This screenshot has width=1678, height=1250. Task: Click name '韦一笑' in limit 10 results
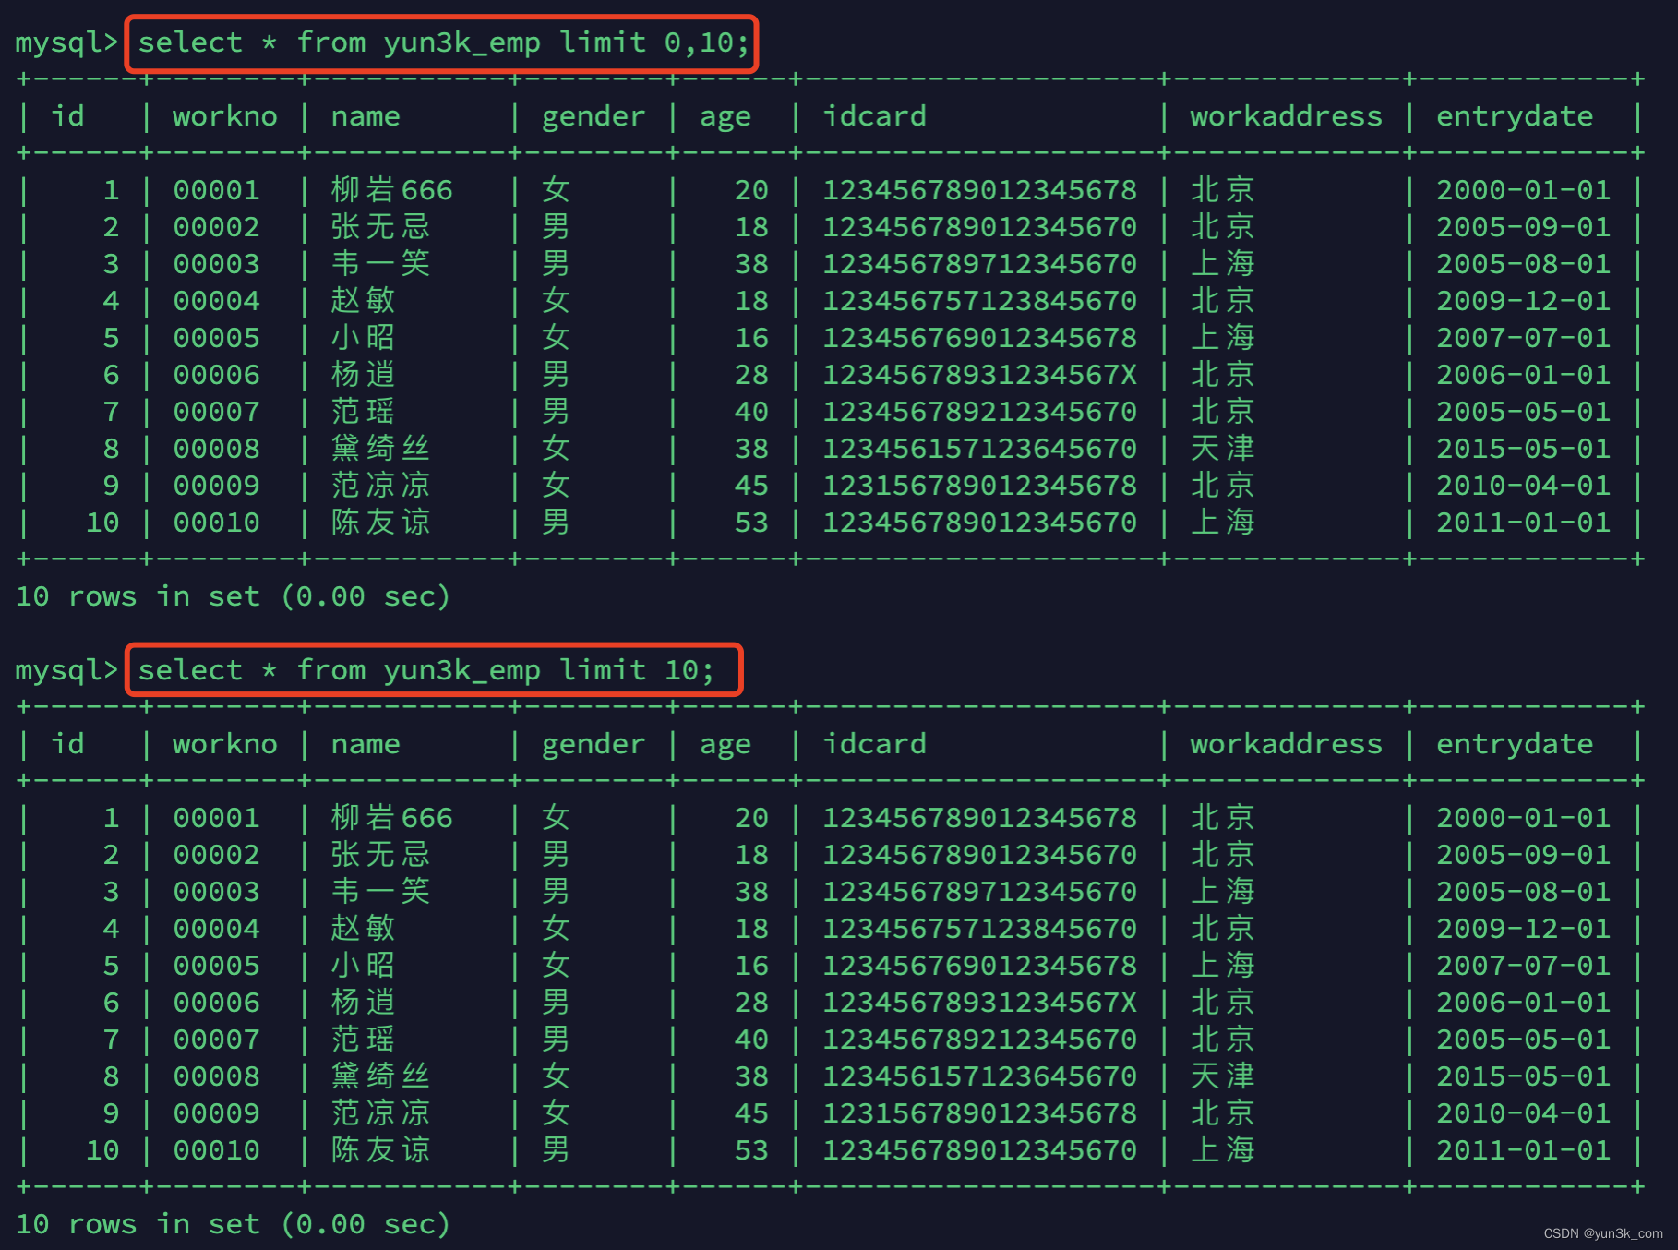[x=381, y=892]
